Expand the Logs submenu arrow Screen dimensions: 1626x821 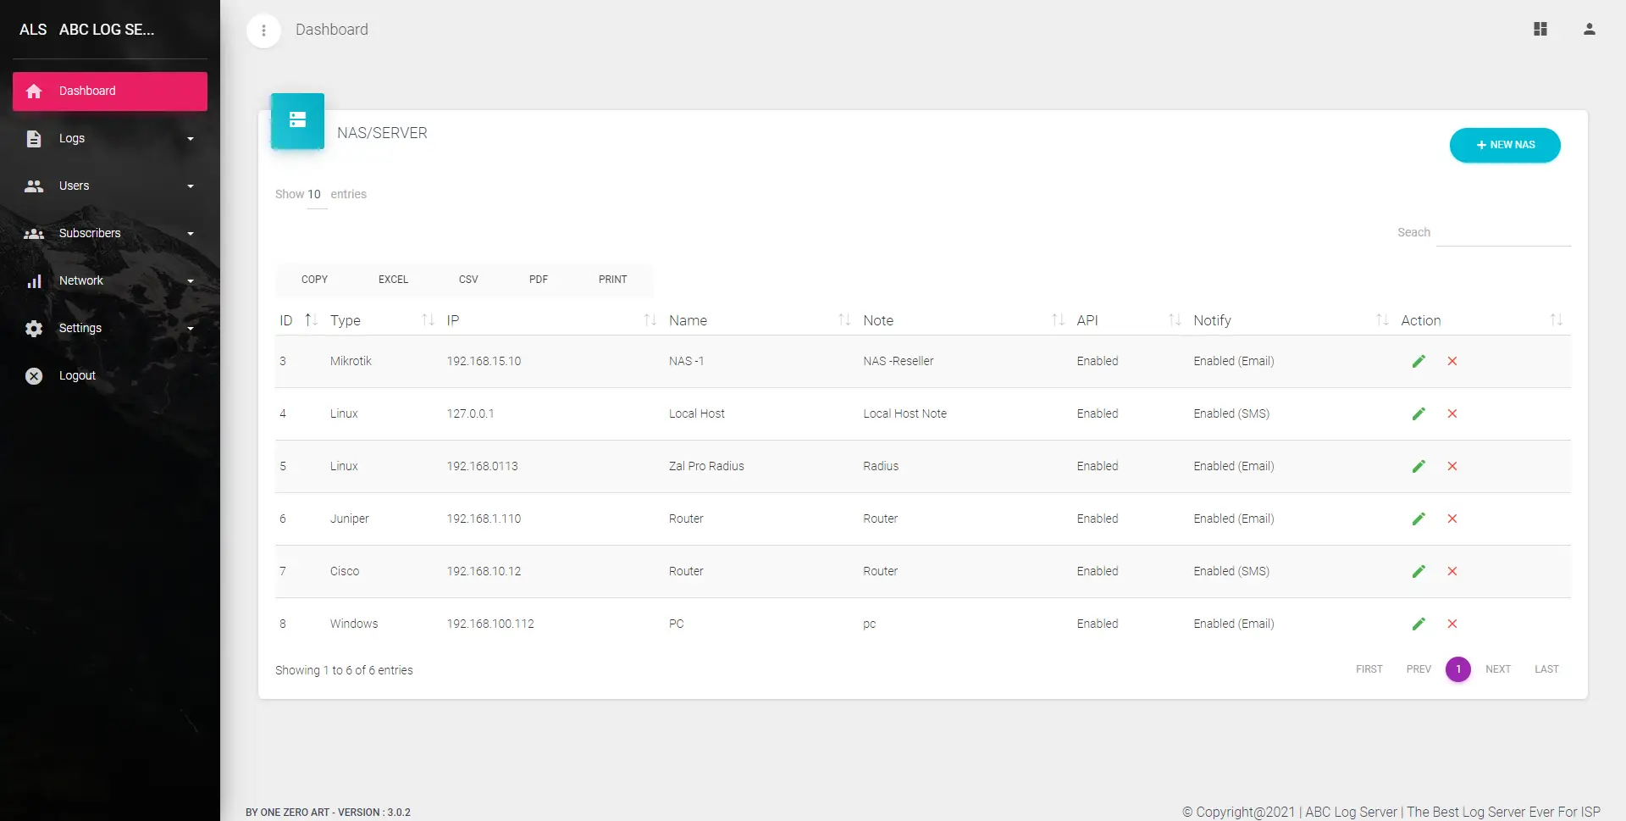pos(191,139)
